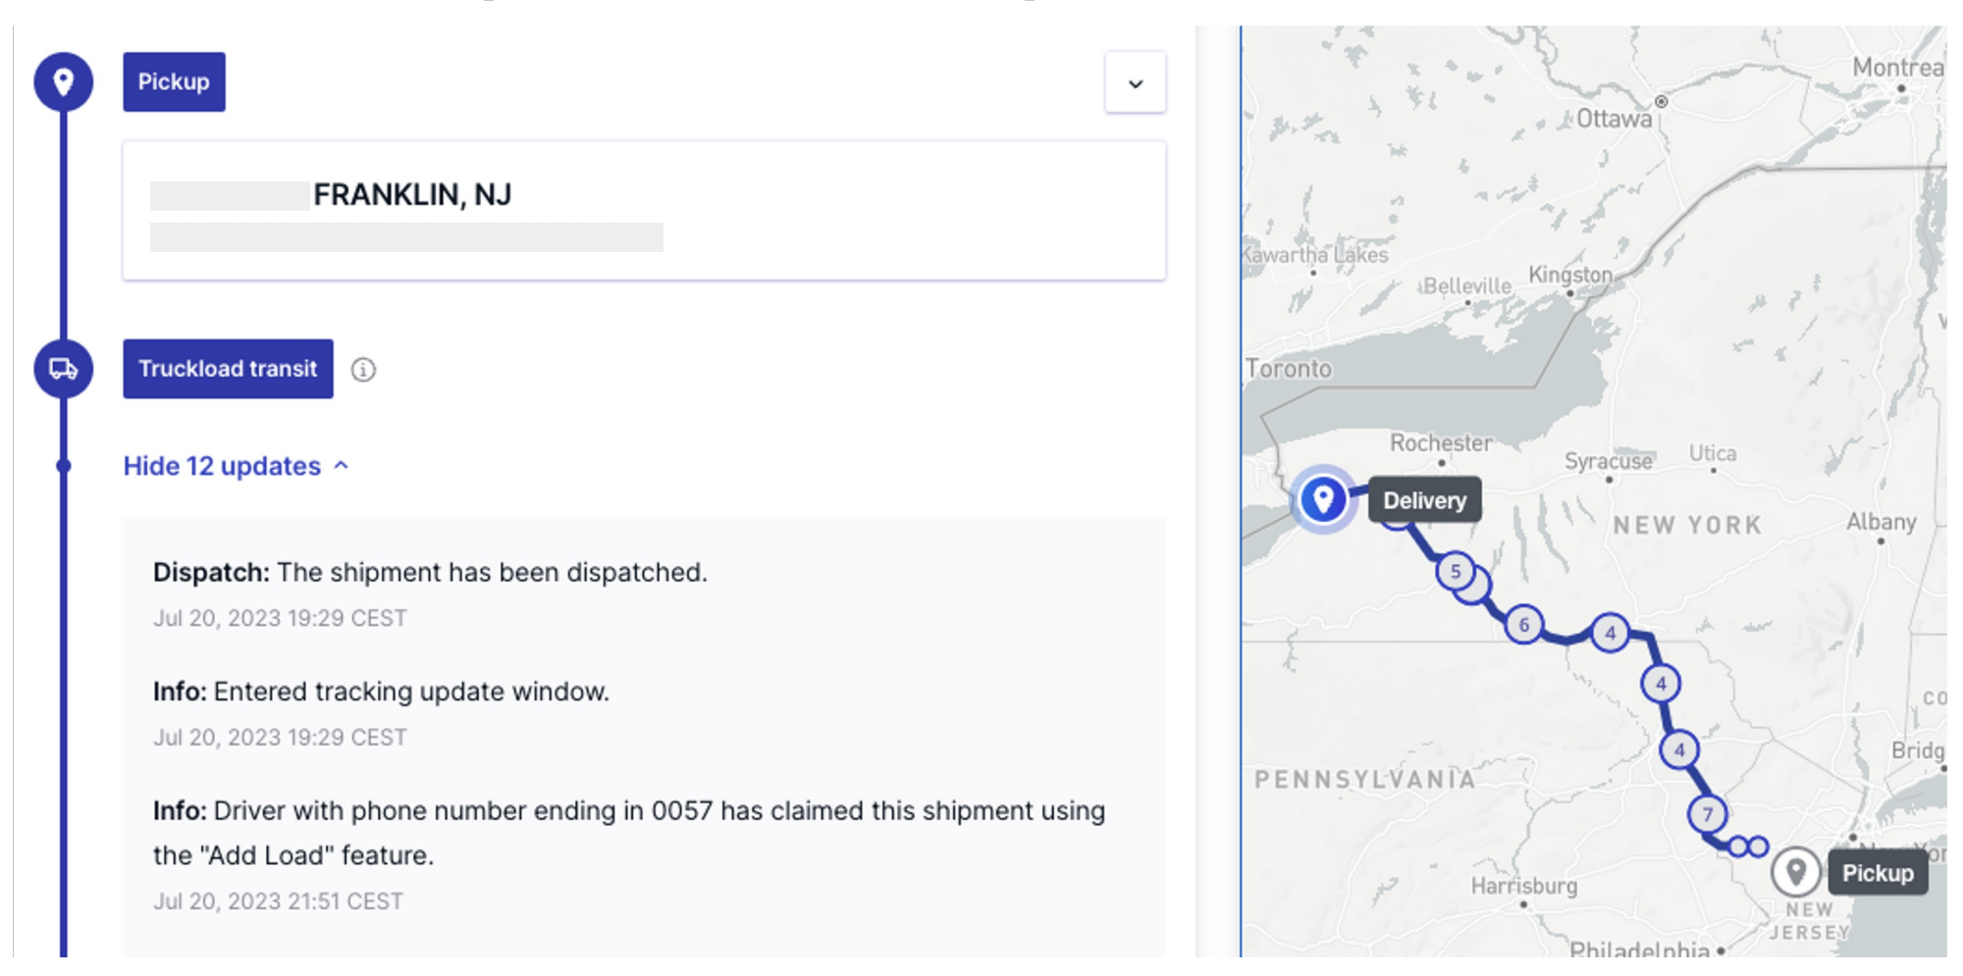Click the small timeline dot beside updates
The width and height of the screenshot is (1963, 976).
(x=64, y=466)
